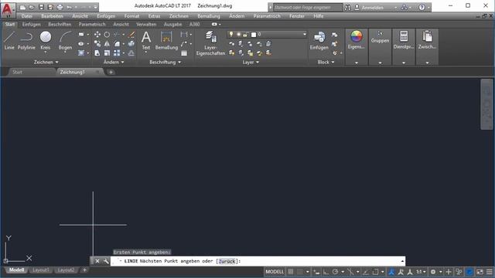Click the Open file icon in quick access
Viewport: 495px width, 278px height.
point(32,7)
